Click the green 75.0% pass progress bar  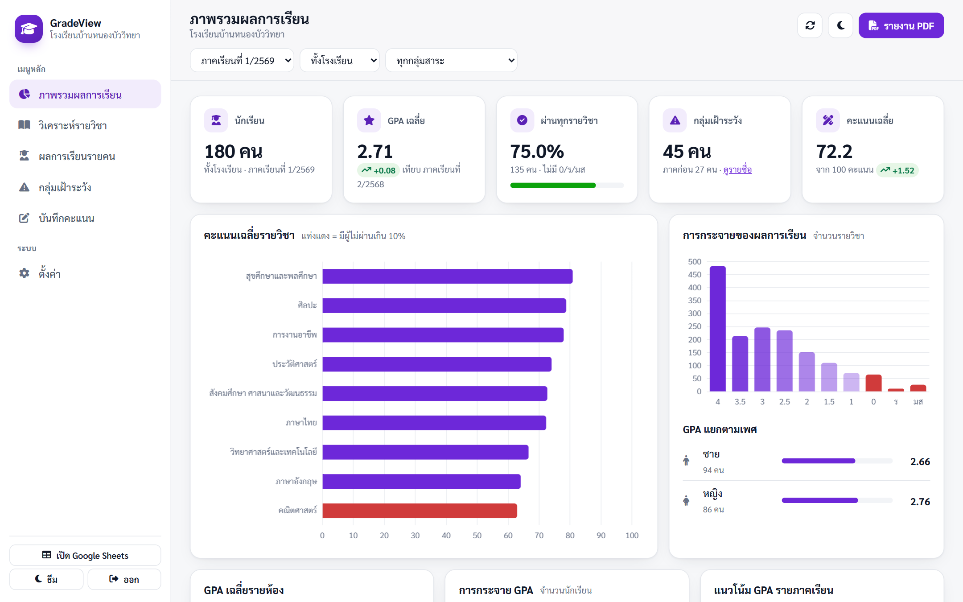567,185
